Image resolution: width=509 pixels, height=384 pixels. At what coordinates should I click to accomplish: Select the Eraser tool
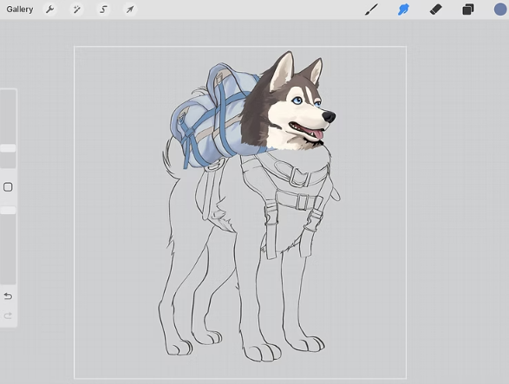[x=435, y=10]
